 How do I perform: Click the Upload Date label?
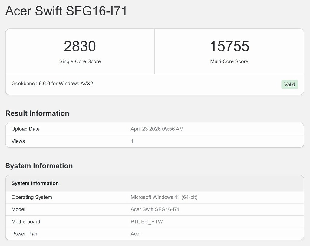click(x=25, y=129)
